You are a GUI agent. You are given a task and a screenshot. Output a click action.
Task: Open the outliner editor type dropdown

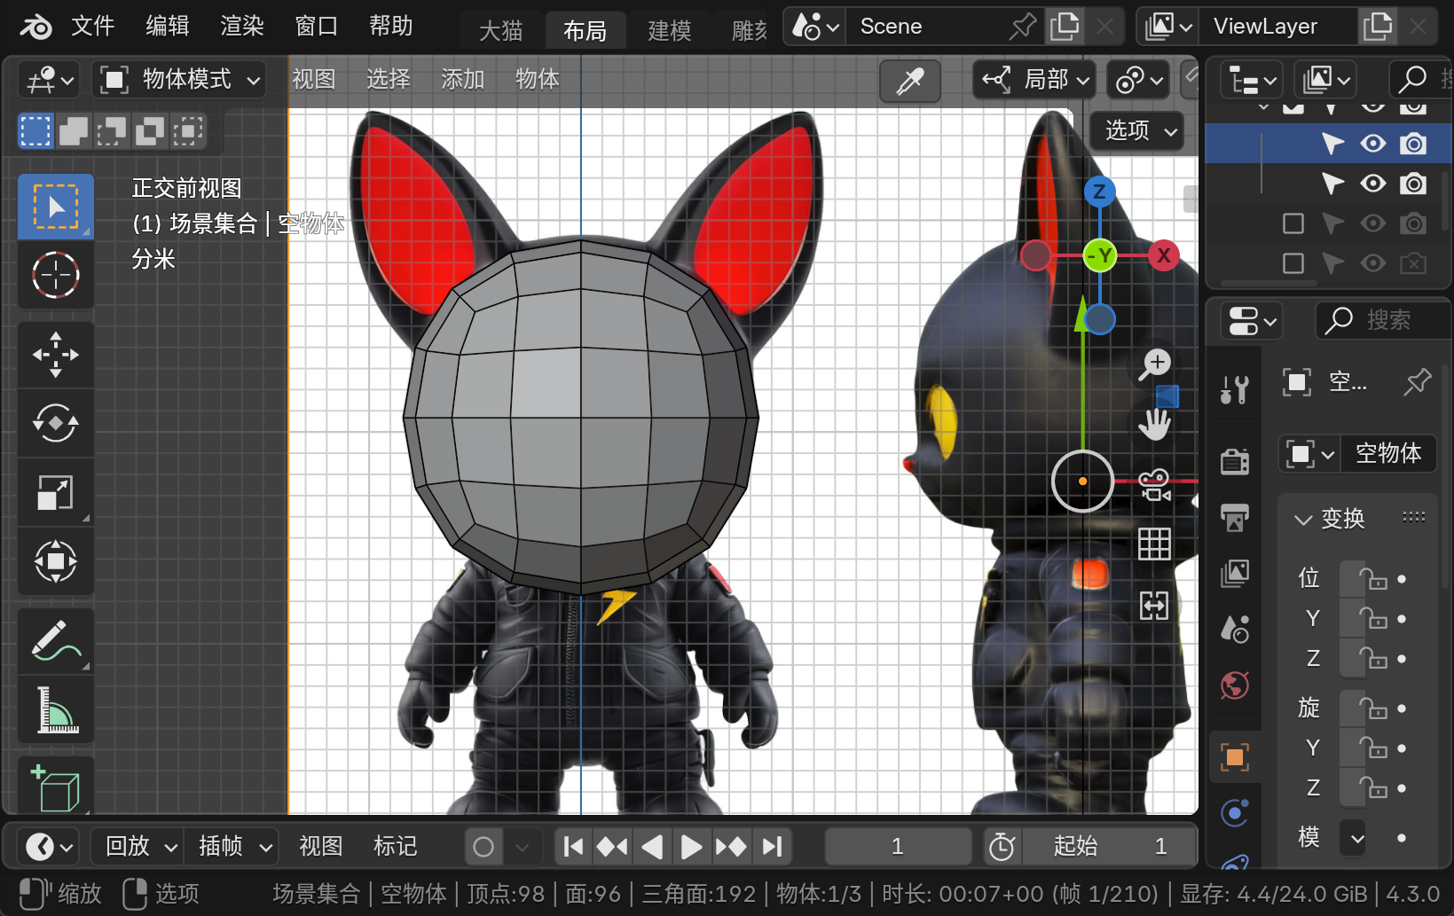point(1252,80)
